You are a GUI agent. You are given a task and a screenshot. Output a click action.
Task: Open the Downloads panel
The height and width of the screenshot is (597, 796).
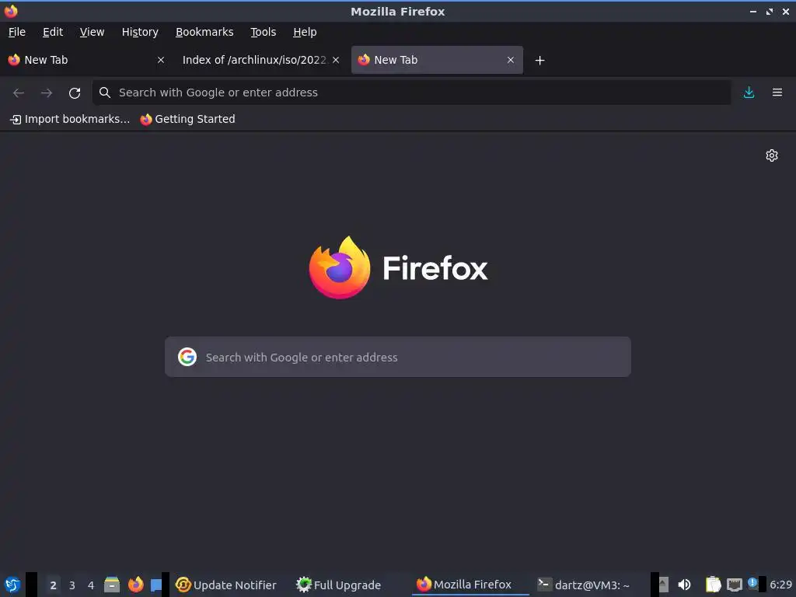coord(749,93)
